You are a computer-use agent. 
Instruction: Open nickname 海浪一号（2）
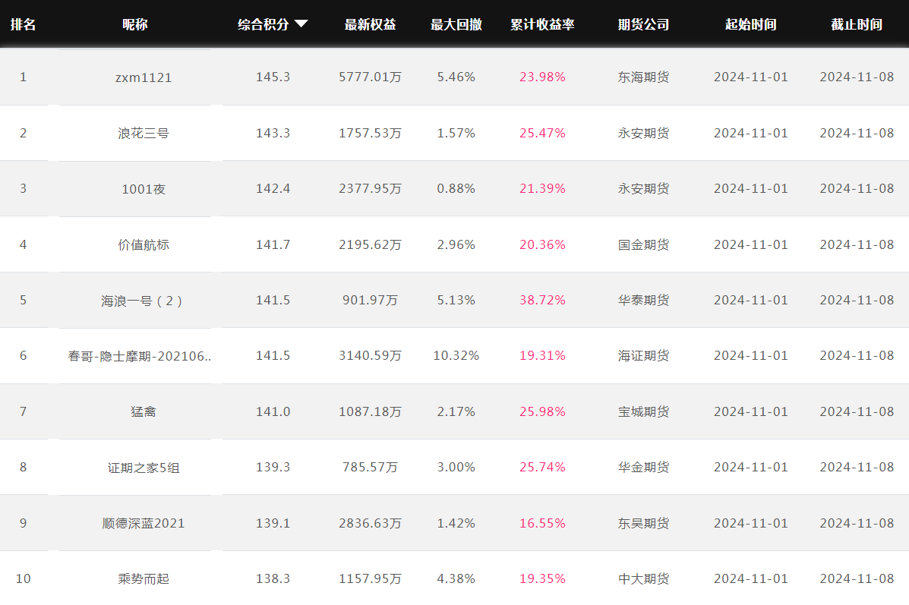144,301
